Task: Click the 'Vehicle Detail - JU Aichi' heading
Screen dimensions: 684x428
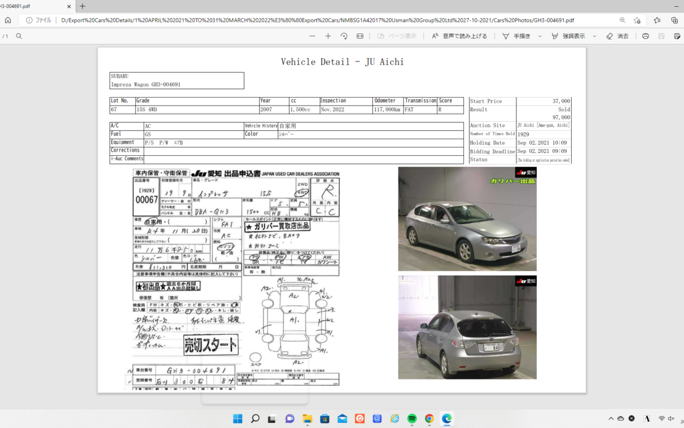Action: 342,62
